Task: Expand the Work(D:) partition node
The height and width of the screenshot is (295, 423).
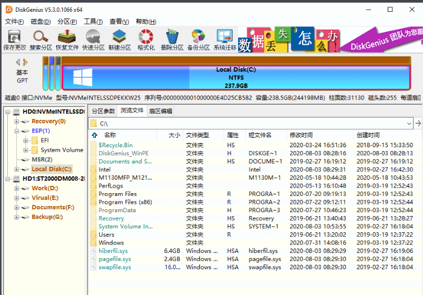Action: (x=17, y=189)
